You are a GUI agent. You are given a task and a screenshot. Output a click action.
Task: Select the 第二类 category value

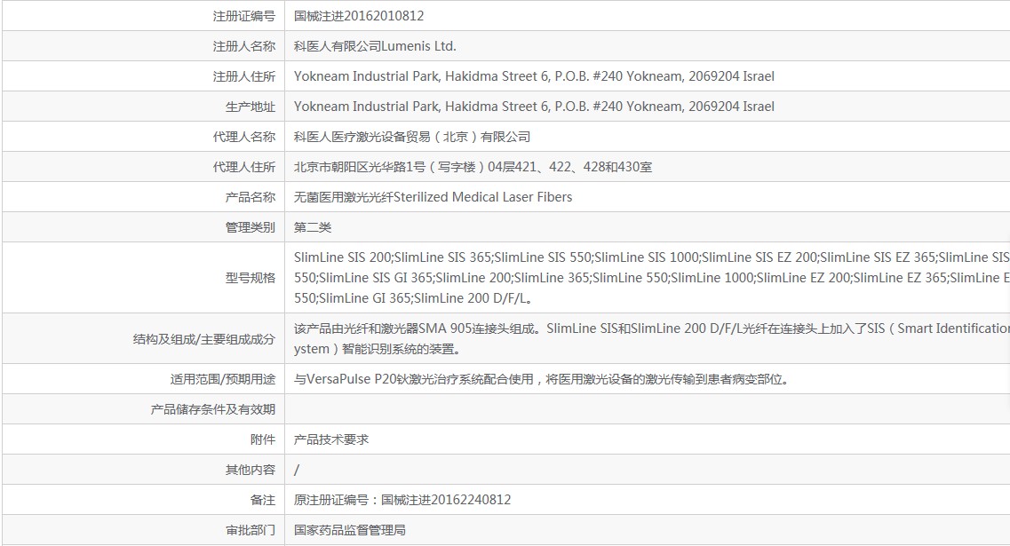pyautogui.click(x=313, y=227)
